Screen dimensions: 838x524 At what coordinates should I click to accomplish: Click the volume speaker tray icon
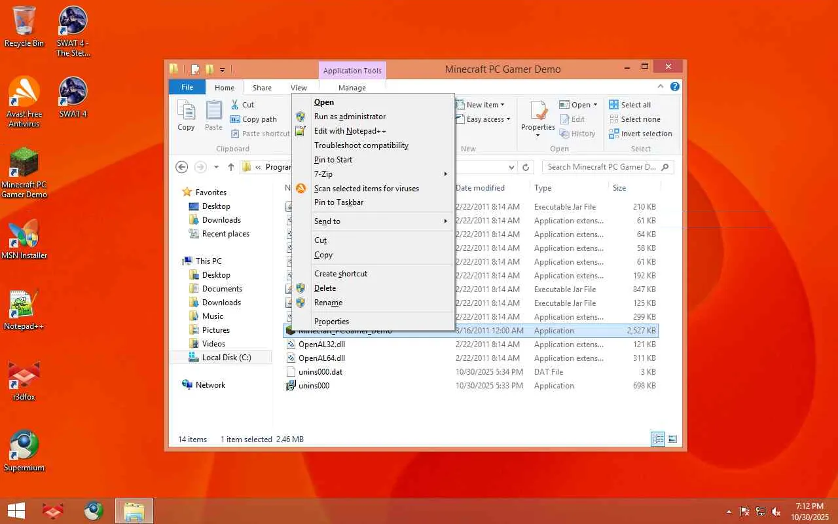776,512
